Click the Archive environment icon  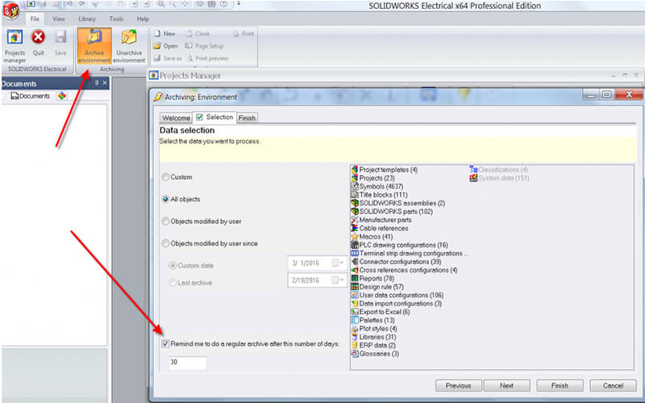[x=94, y=39]
